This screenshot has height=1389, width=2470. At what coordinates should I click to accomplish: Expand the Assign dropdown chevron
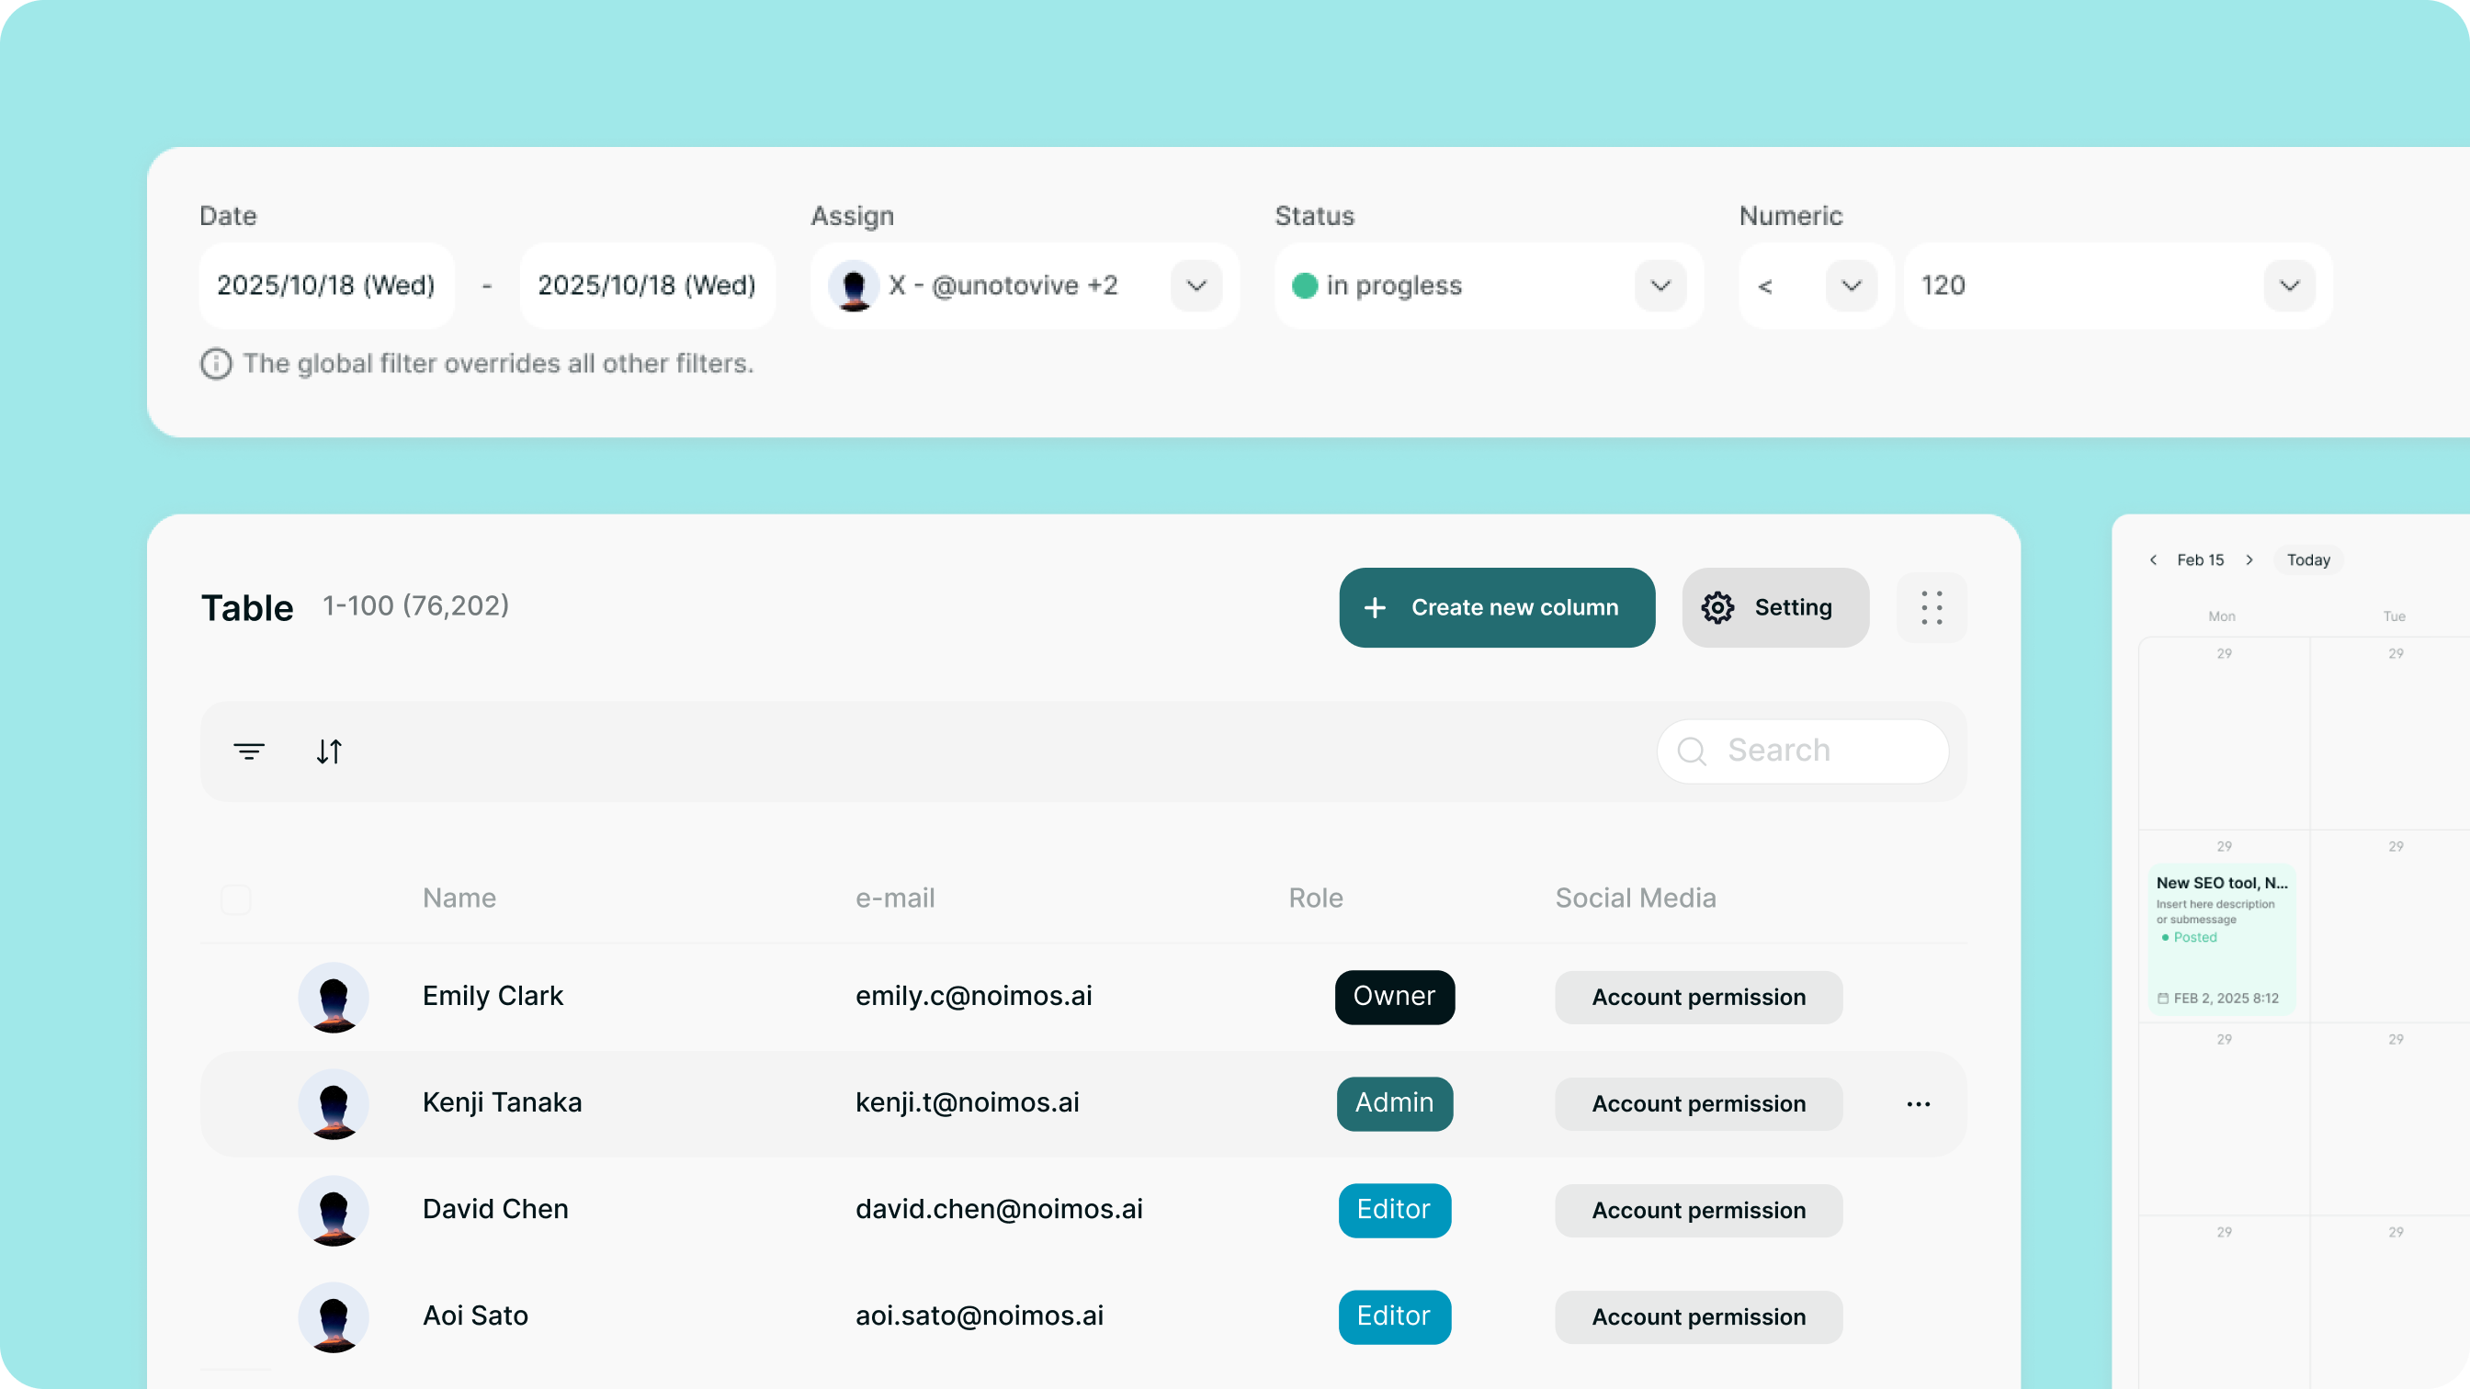point(1195,286)
